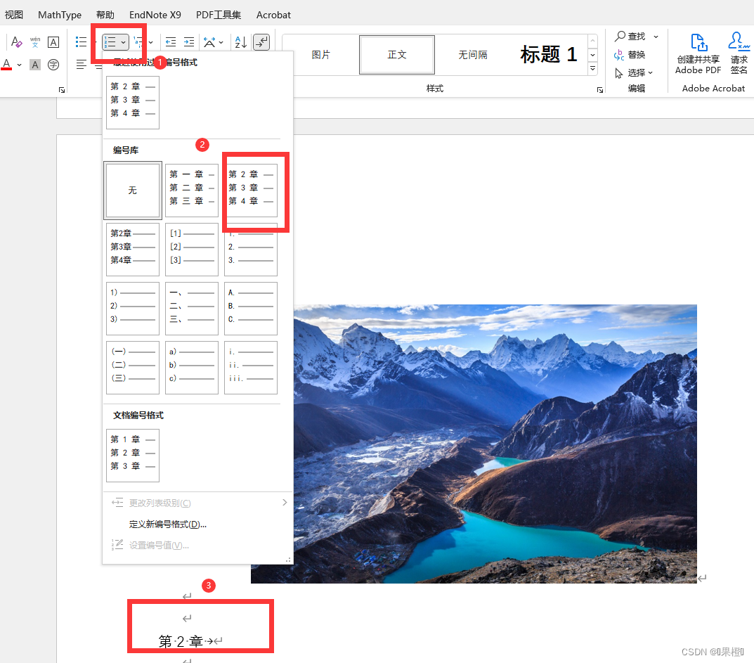This screenshot has height=663, width=754.
Task: Select '(一)(二)(三)' numbering format
Action: point(133,368)
